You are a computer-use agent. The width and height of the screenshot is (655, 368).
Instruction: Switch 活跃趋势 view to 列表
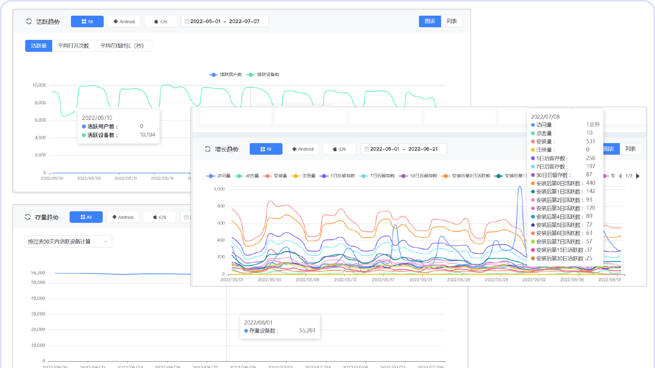tap(451, 21)
